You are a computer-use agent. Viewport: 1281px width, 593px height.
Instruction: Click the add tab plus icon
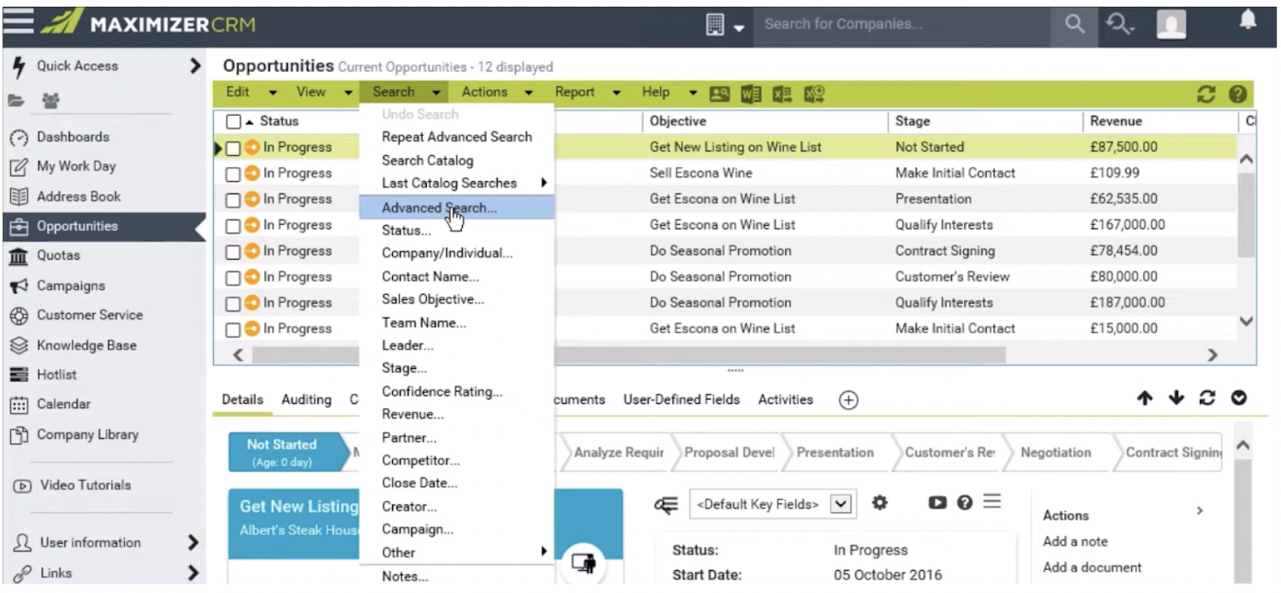[848, 400]
